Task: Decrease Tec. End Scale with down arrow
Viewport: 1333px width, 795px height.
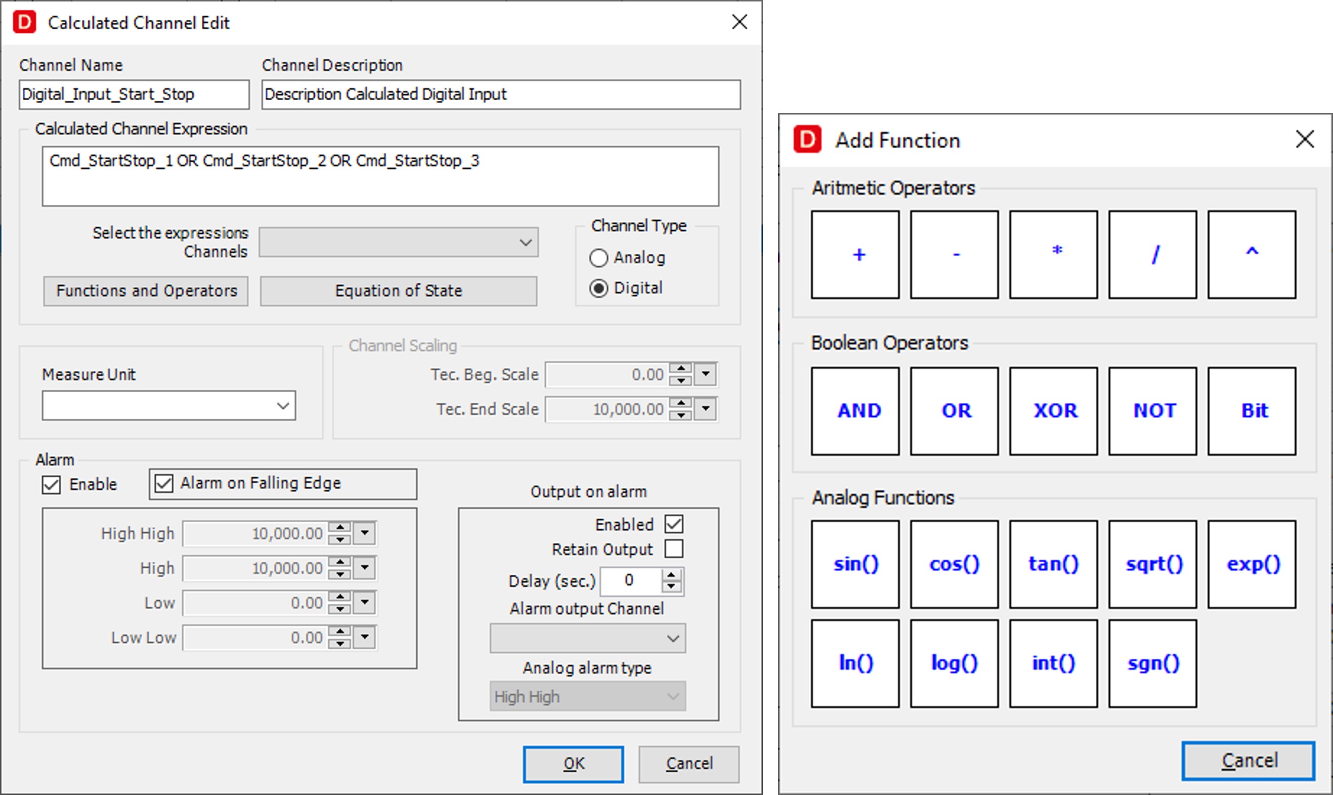Action: [x=680, y=414]
